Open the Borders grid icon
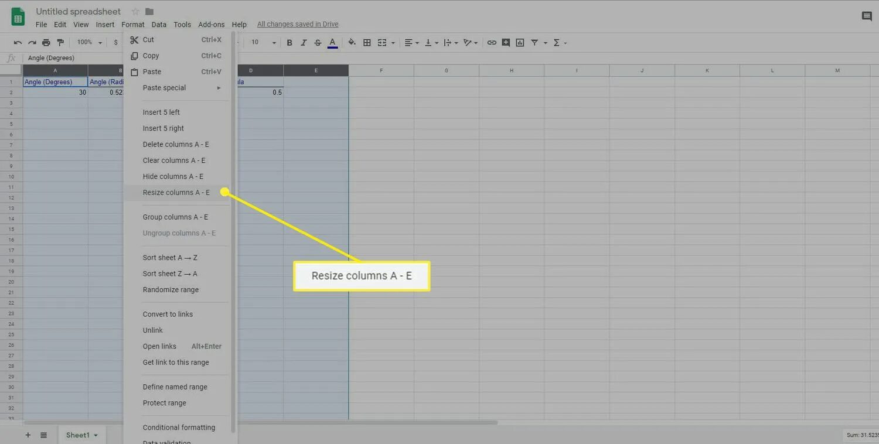 (367, 43)
